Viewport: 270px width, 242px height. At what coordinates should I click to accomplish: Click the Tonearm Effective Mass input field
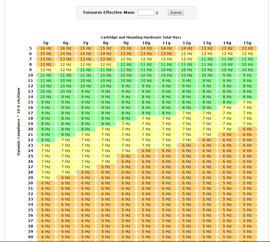click(146, 12)
